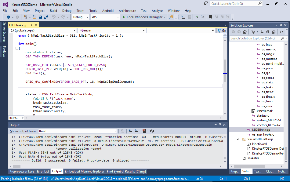Unpin Solution Explorer via its pushpin
290x182 pixels.
coord(281,25)
